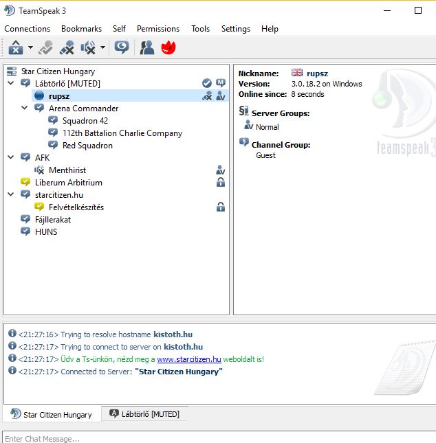Image resolution: width=436 pixels, height=443 pixels.
Task: Select the starcitizen.hu channel
Action: point(59,195)
